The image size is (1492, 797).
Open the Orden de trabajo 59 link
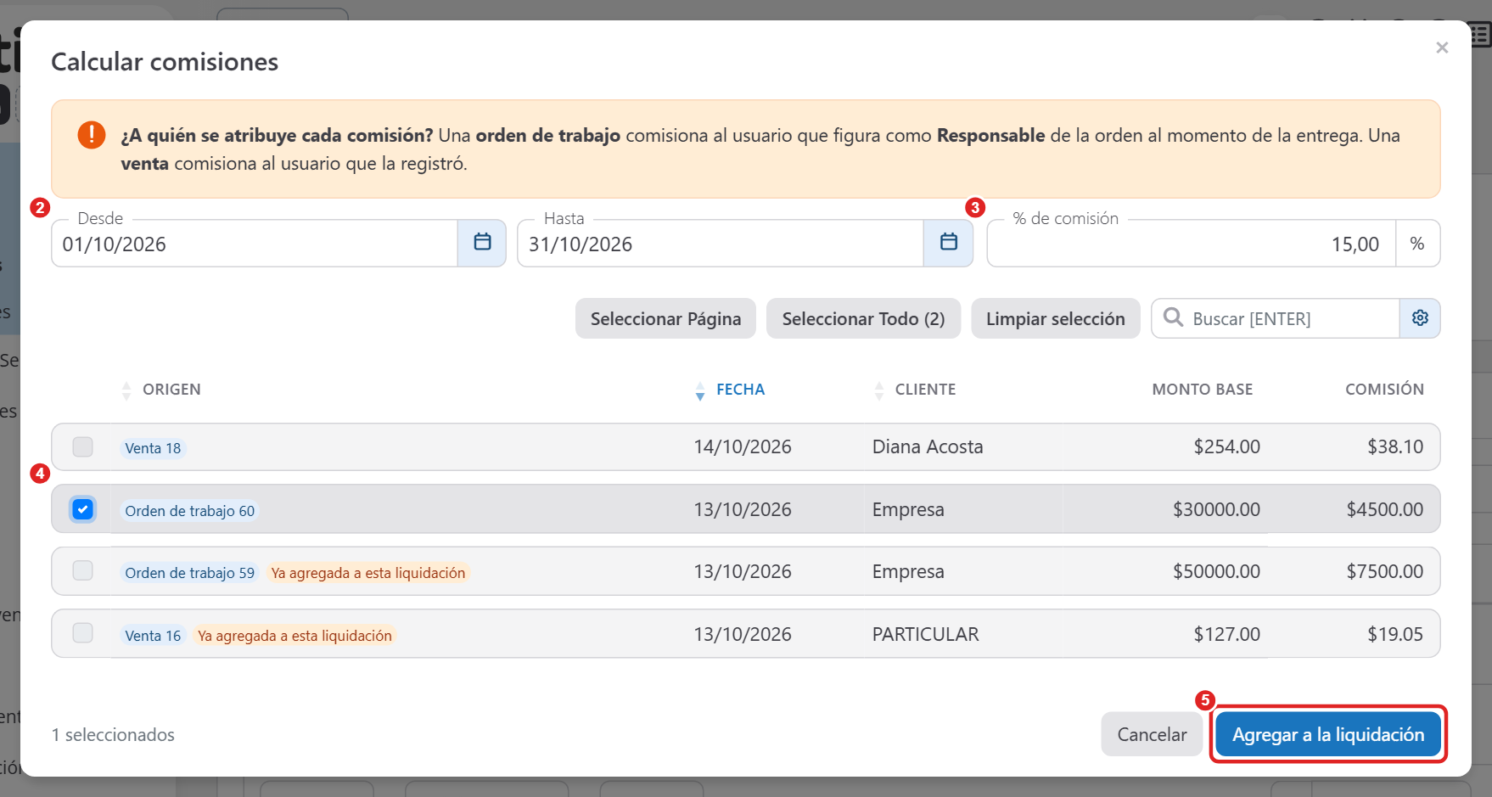pyautogui.click(x=189, y=573)
